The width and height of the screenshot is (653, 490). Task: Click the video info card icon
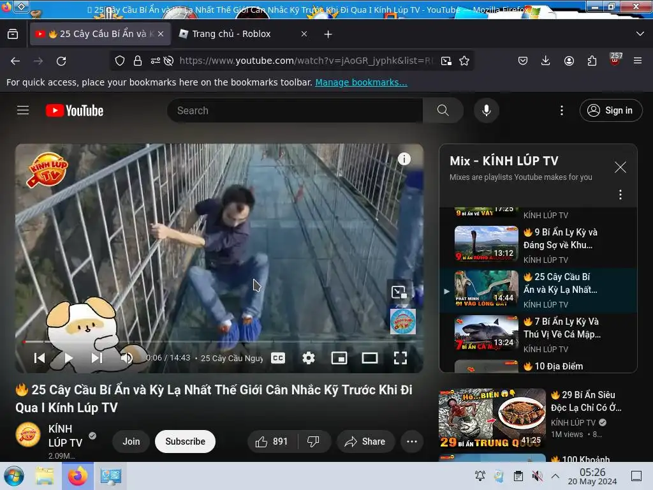pos(404,159)
